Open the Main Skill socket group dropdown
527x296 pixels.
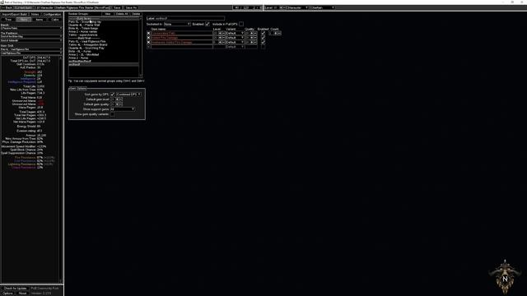click(x=31, y=49)
